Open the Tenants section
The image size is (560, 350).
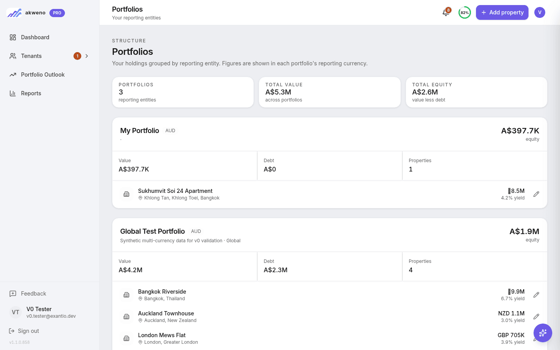50,56
